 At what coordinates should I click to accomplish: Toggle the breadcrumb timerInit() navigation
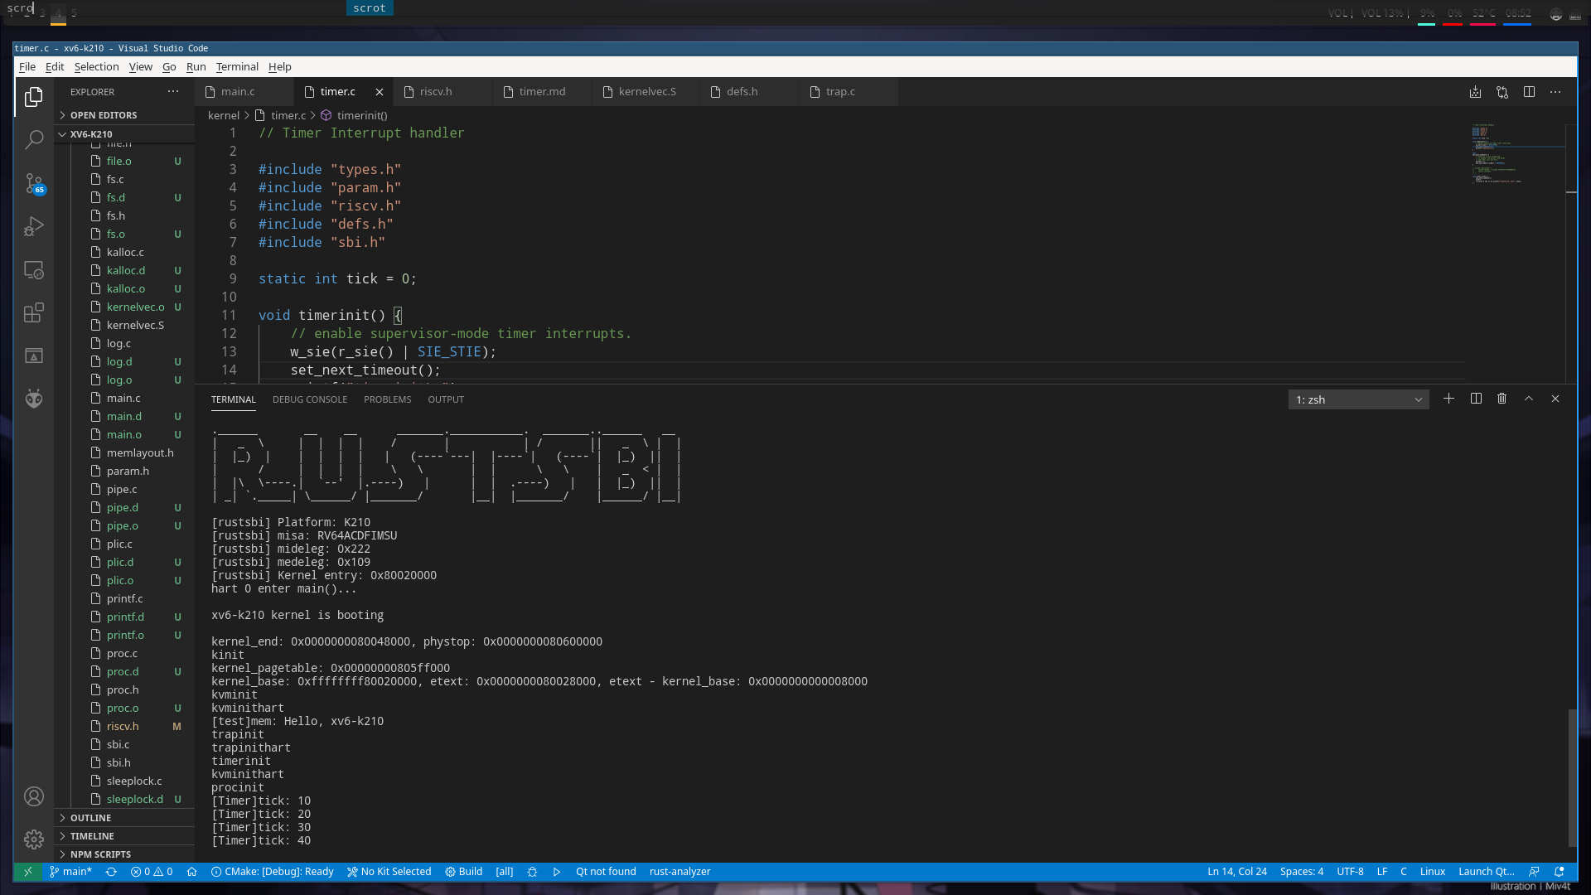pos(363,114)
